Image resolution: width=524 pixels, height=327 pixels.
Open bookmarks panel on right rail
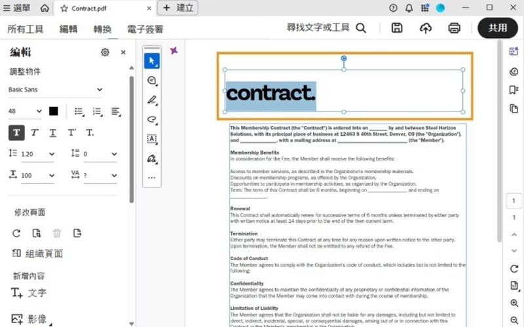[514, 90]
